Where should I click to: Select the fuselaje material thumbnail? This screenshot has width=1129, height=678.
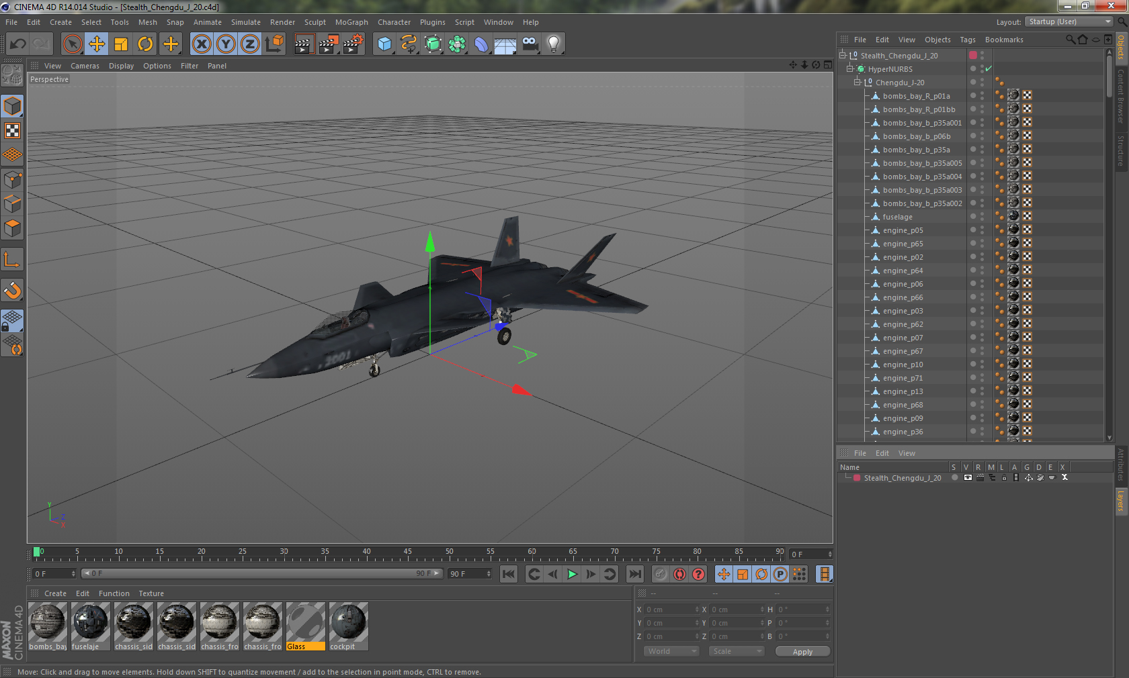click(x=91, y=626)
